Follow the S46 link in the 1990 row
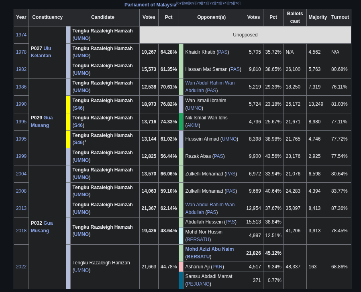This screenshot has height=292, width=361. pyautogui.click(x=78, y=108)
